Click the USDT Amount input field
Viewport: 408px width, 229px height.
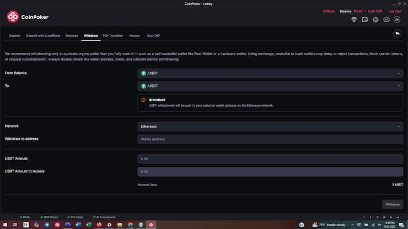click(x=270, y=159)
